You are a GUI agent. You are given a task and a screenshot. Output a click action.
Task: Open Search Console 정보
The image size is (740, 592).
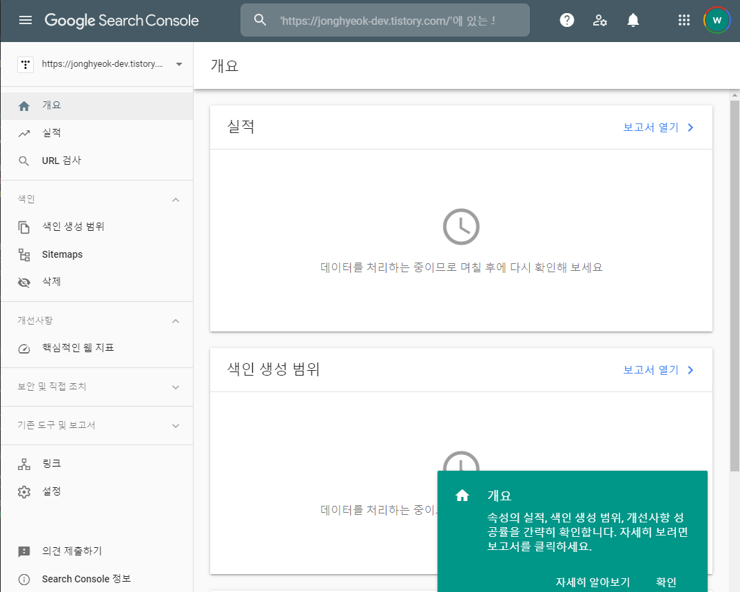pyautogui.click(x=96, y=580)
